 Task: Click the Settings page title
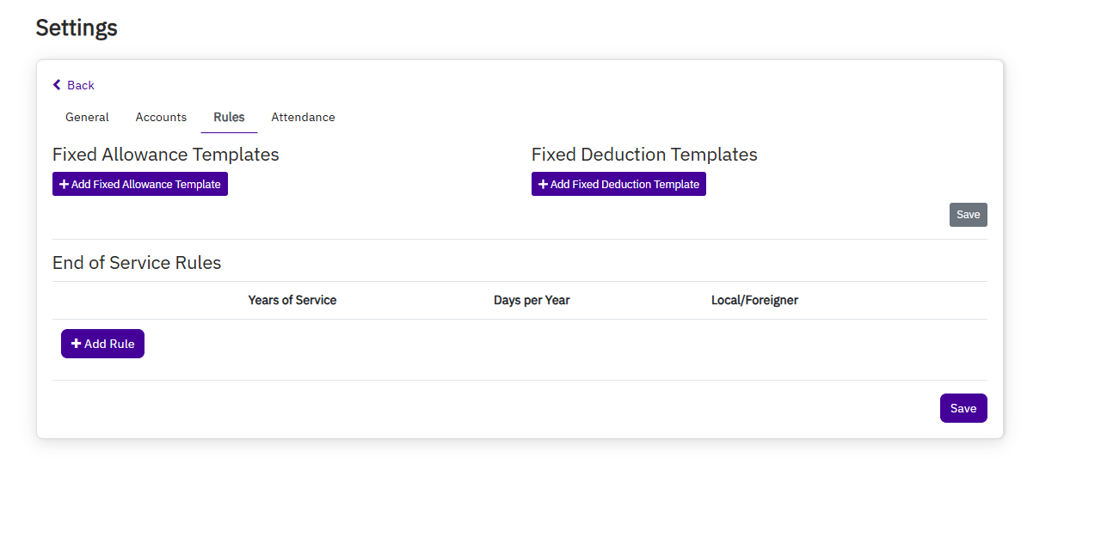pyautogui.click(x=77, y=27)
